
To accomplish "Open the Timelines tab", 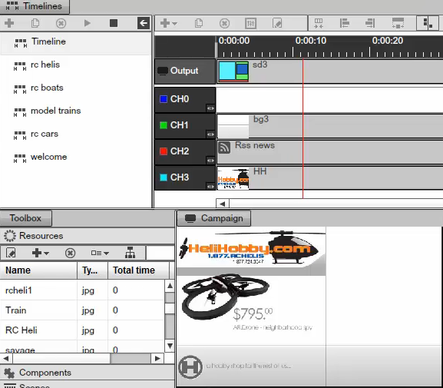I will point(35,6).
